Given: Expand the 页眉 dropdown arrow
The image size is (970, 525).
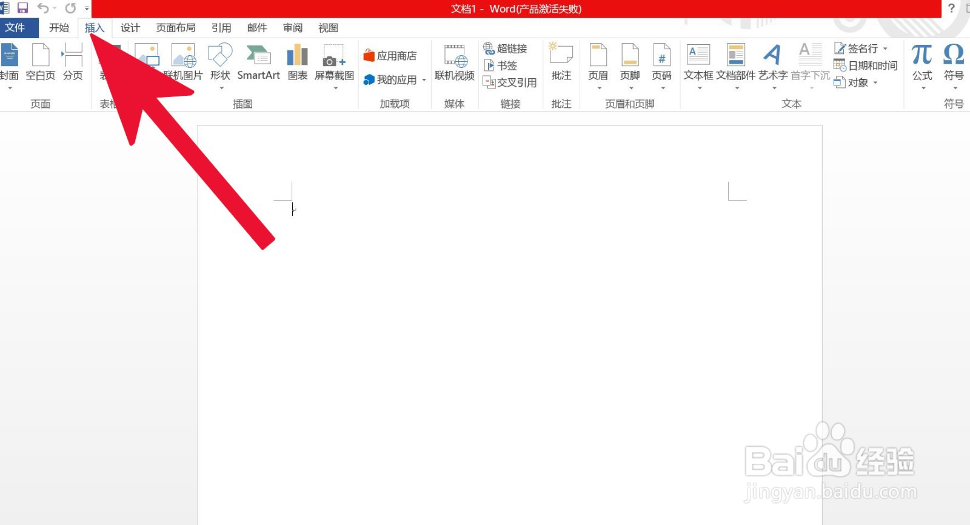Looking at the screenshot, I should pos(600,89).
